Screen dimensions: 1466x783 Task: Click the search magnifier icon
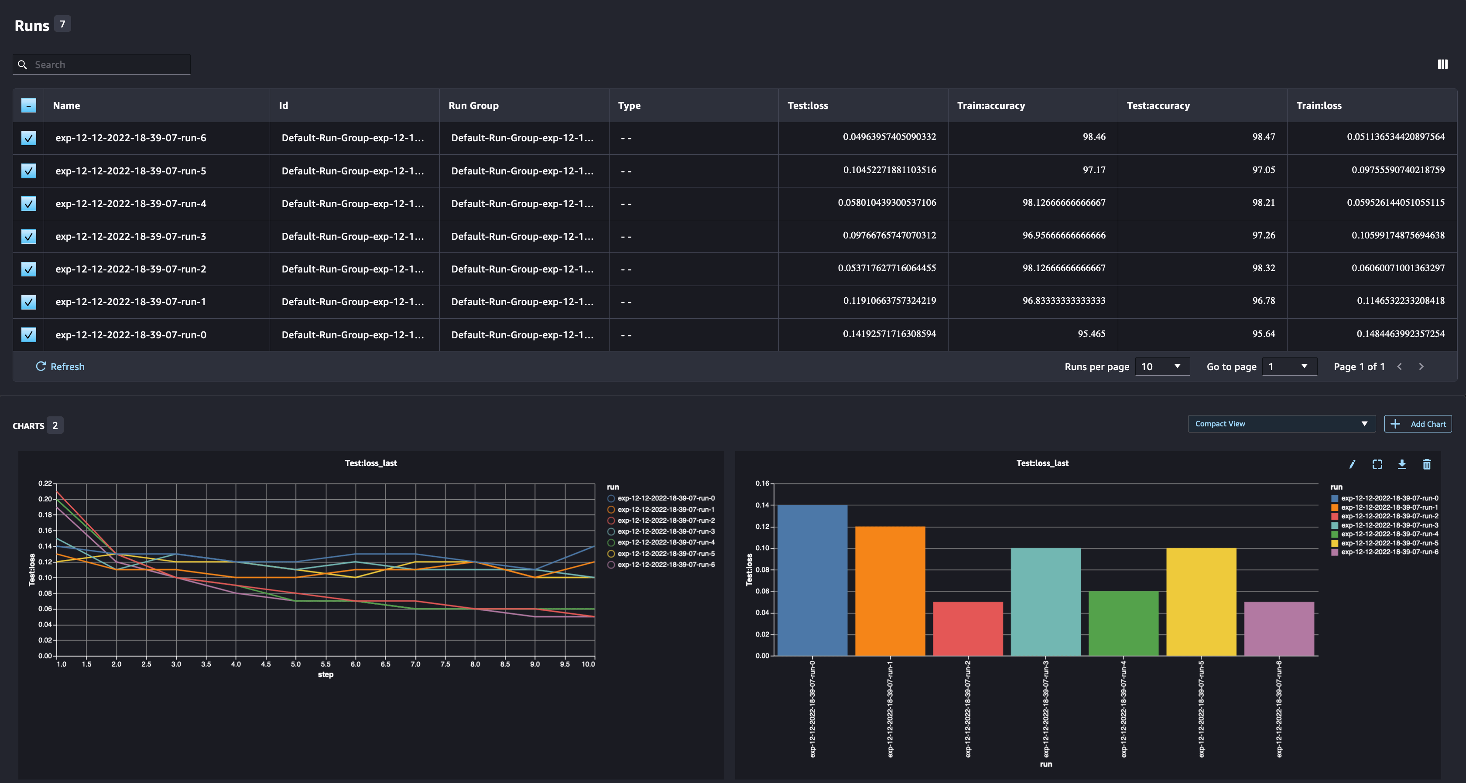[x=23, y=64]
